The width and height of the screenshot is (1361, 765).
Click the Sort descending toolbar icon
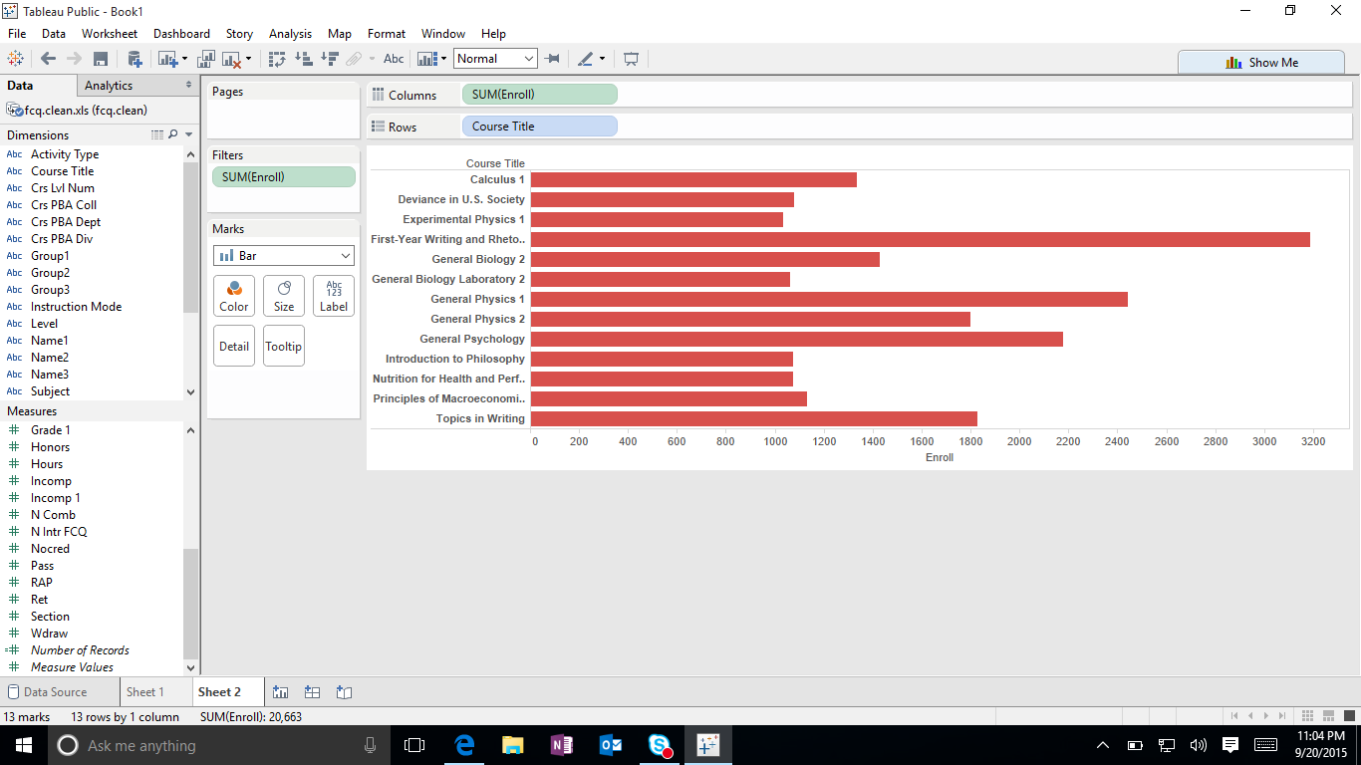point(330,59)
